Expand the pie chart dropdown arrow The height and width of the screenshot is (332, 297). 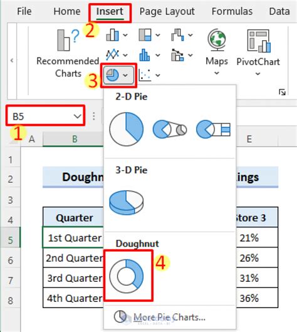pos(125,75)
